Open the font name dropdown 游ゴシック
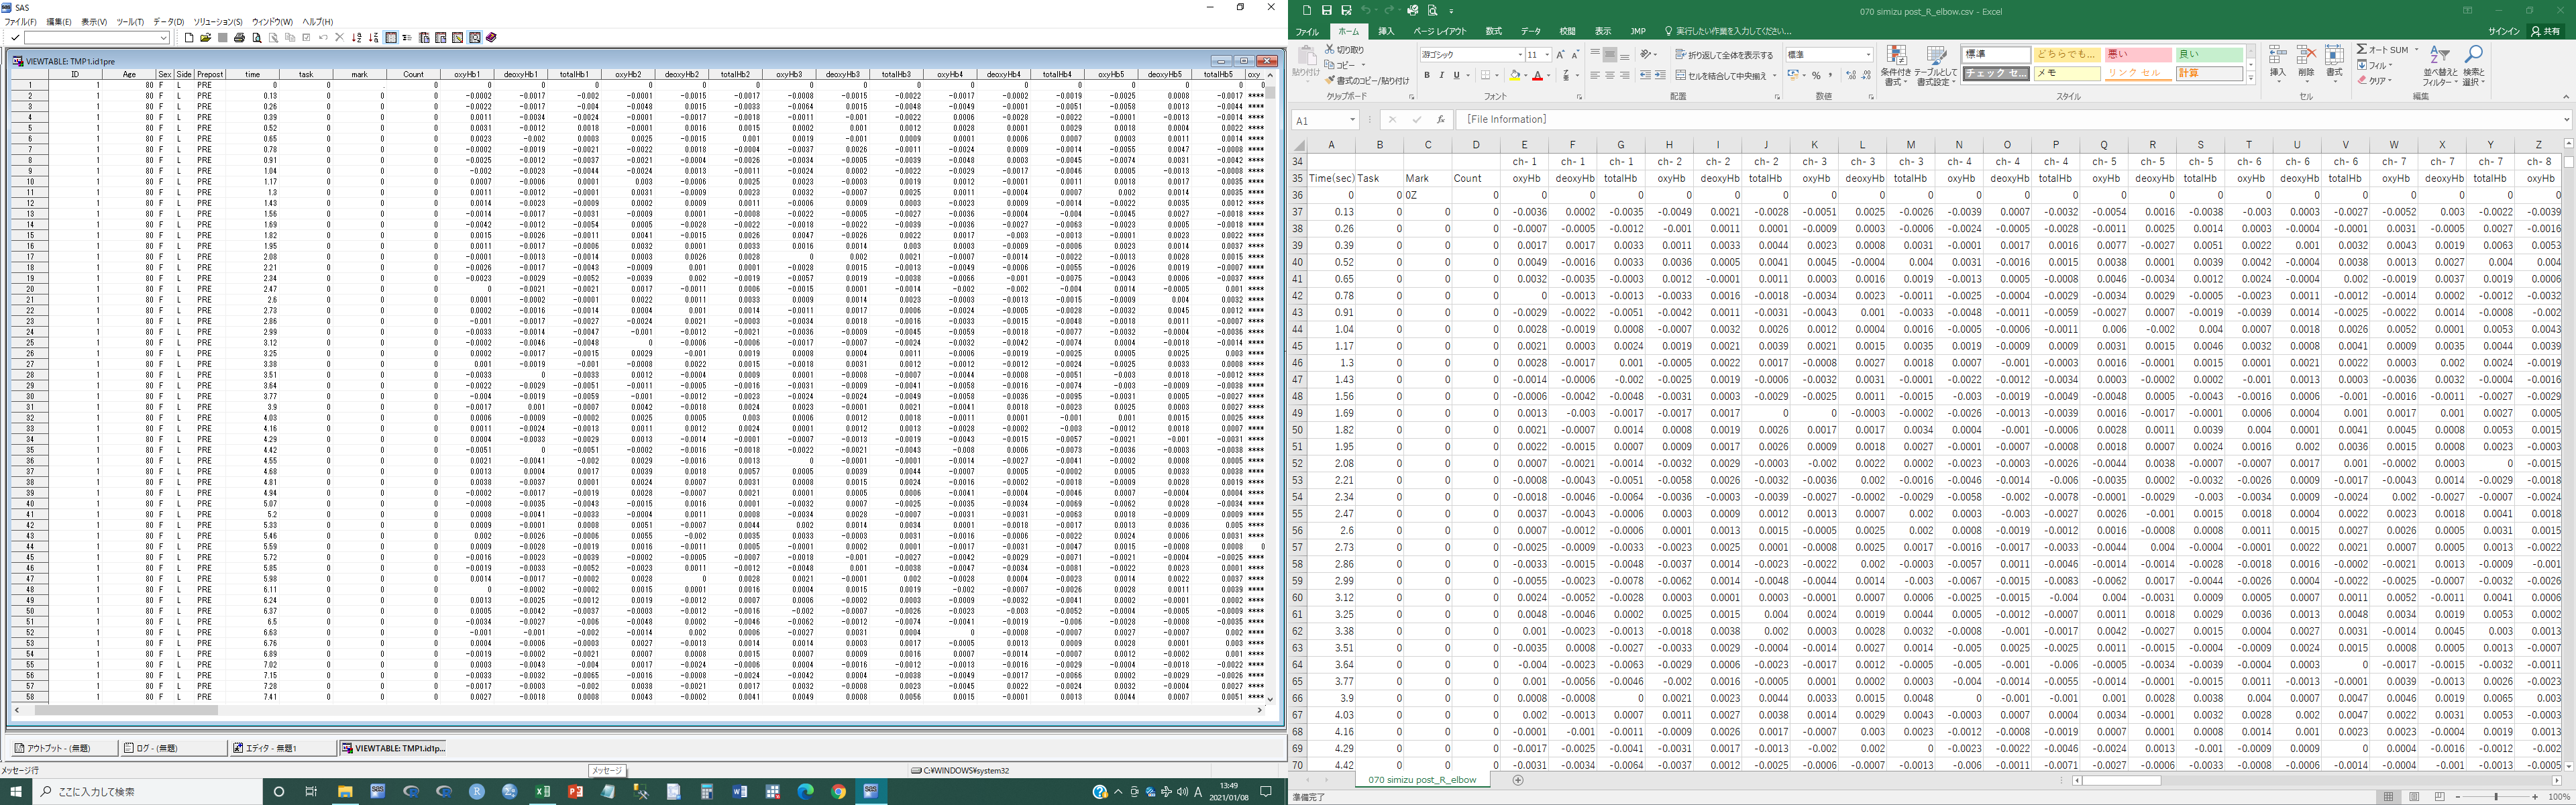The height and width of the screenshot is (805, 2576). coord(1520,55)
